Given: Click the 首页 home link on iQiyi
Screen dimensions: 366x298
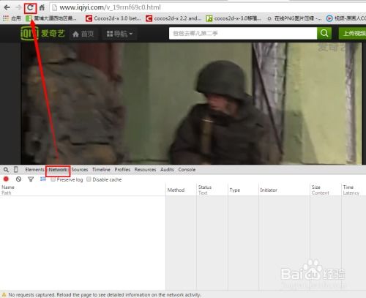Looking at the screenshot, I should pyautogui.click(x=83, y=34).
